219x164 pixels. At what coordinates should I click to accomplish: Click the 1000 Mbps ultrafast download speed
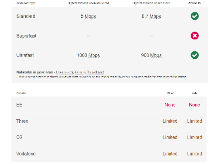(x=88, y=55)
